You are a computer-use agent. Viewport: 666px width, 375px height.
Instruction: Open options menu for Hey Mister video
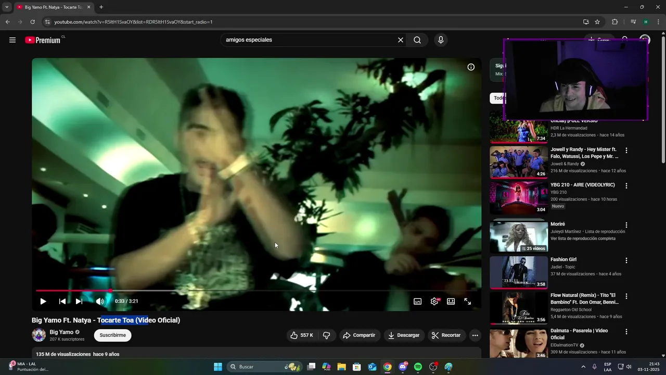626,151
